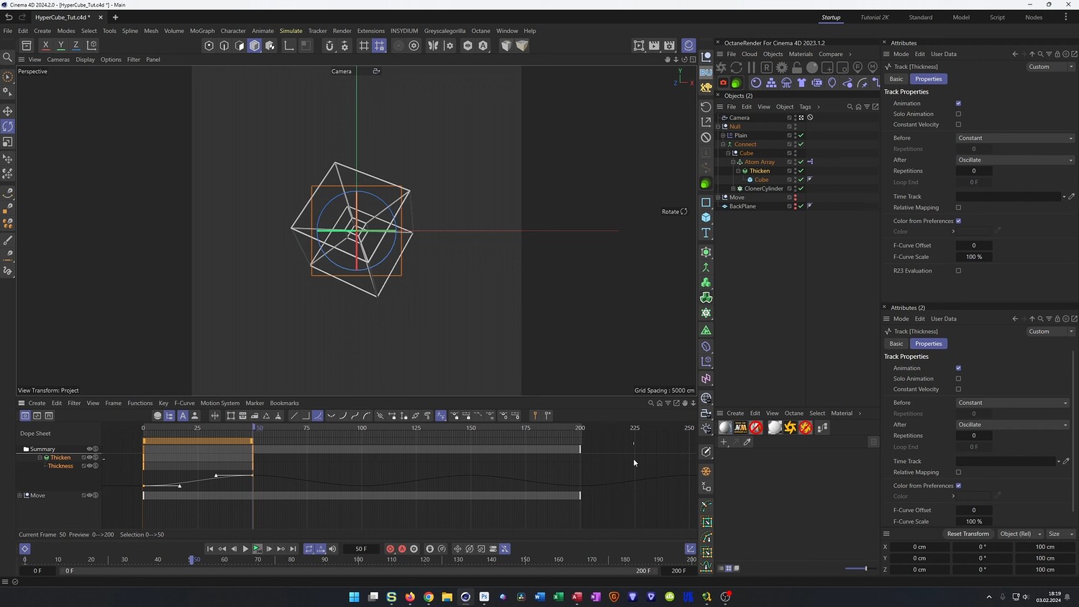Open the Script layout tab
The width and height of the screenshot is (1079, 607).
997,17
